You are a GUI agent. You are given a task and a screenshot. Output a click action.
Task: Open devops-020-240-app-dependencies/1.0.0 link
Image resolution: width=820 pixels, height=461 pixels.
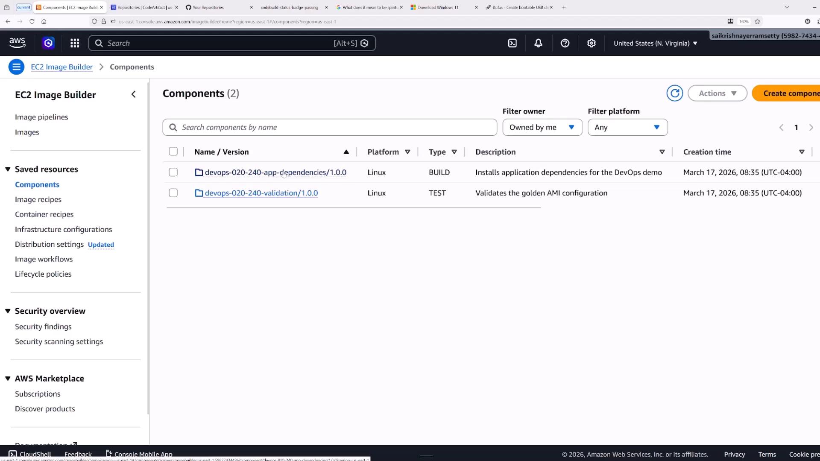click(x=275, y=172)
